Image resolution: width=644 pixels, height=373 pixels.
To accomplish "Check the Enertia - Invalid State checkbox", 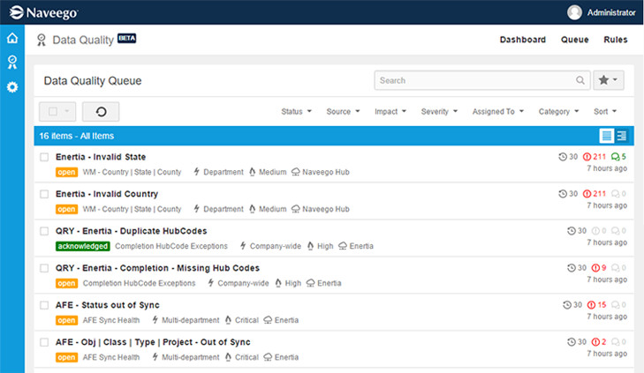I will [44, 157].
